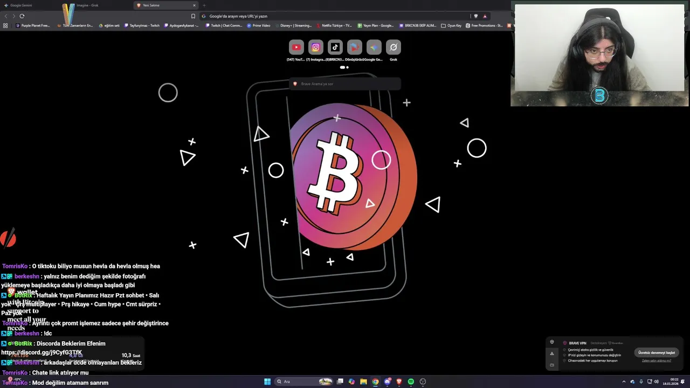Image resolution: width=690 pixels, height=388 pixels.
Task: Open the BRKCN38 EKİP ALIM bookmark
Action: [x=418, y=25]
